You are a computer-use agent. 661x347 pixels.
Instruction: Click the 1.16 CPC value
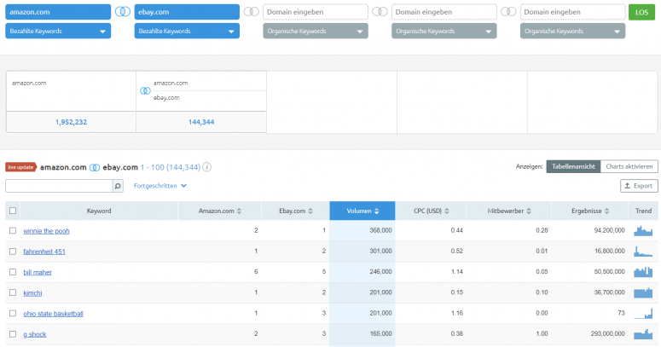point(456,313)
